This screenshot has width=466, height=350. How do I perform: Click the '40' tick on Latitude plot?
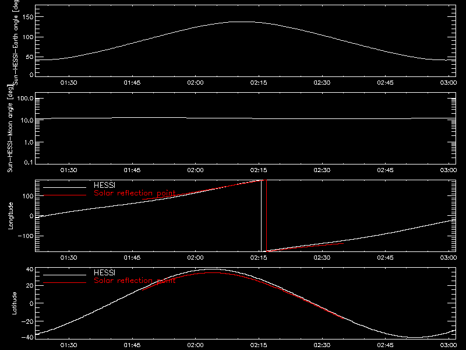point(30,269)
